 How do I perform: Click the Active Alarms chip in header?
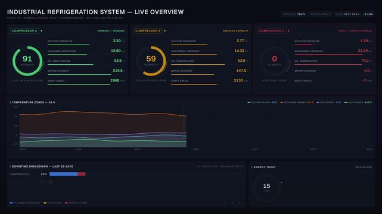pos(321,14)
